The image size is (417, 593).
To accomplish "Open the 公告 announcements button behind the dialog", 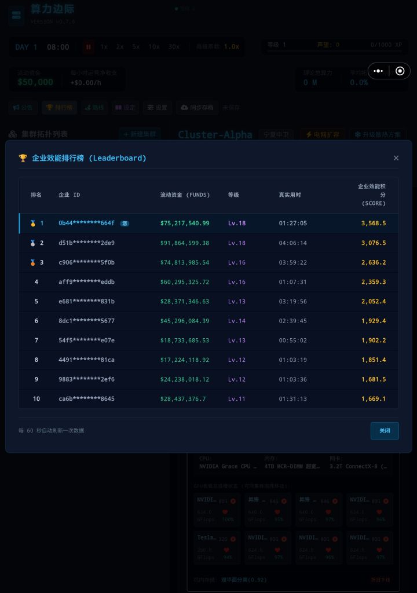I will coord(23,108).
